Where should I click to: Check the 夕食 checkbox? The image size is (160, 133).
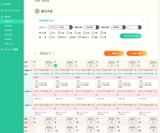coord(101,37)
